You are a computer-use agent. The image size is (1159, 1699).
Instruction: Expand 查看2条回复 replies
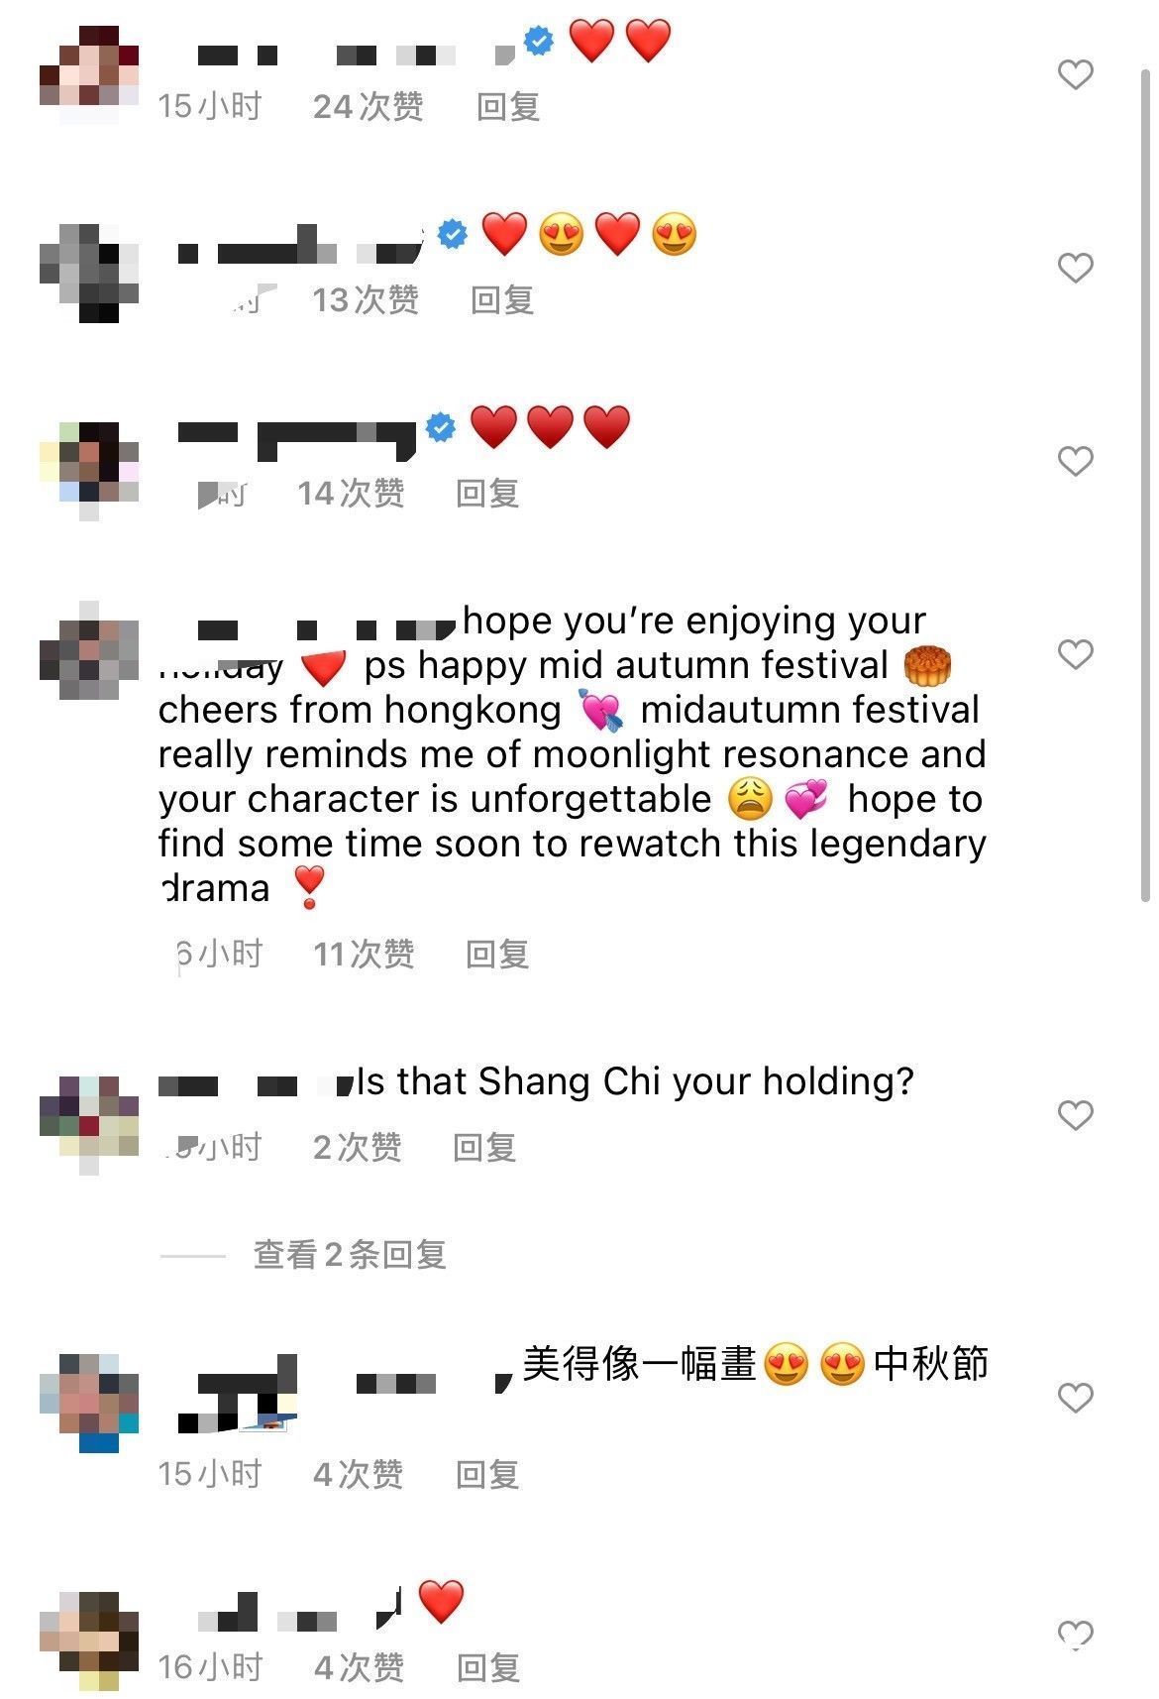[350, 1255]
